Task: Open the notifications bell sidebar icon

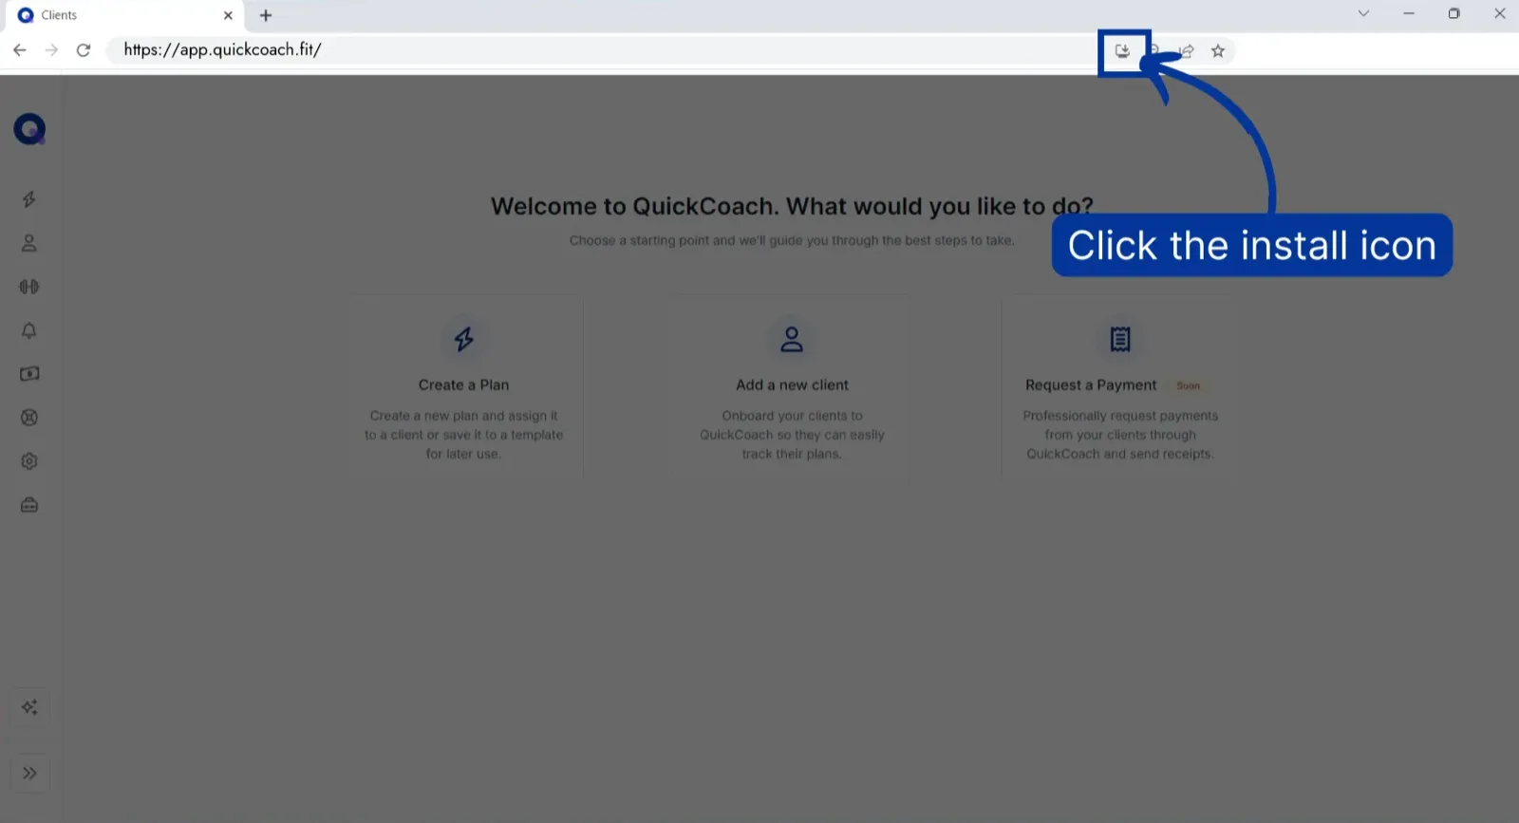Action: pyautogui.click(x=29, y=330)
